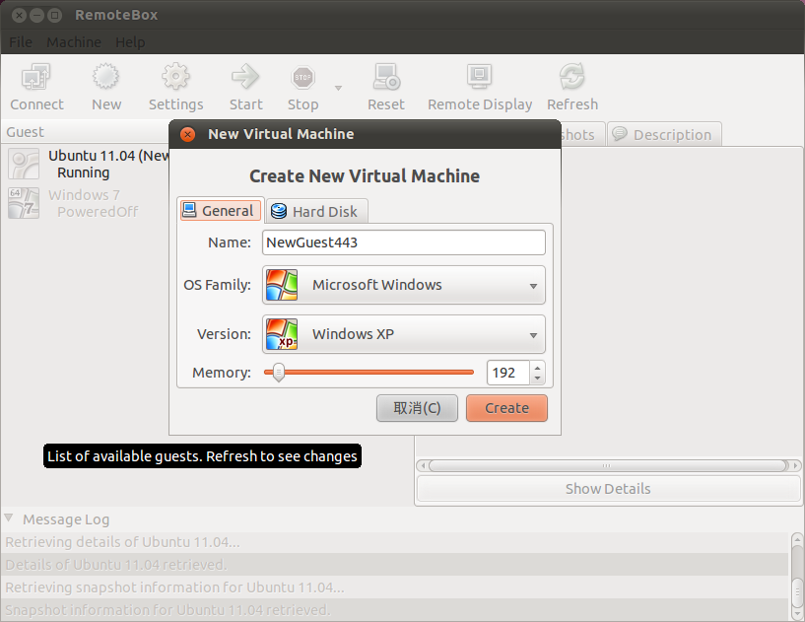The height and width of the screenshot is (622, 805).
Task: Click the Create button
Action: (506, 408)
